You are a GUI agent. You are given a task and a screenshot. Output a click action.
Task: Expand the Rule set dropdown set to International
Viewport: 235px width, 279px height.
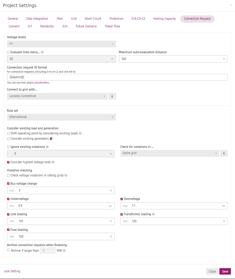coord(61,117)
